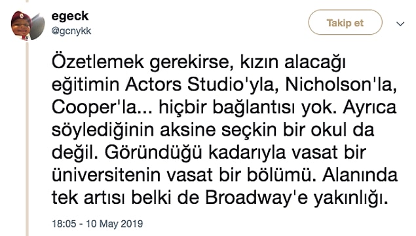Open the 18:05 - 10 May 2019 timestamp

[97, 224]
